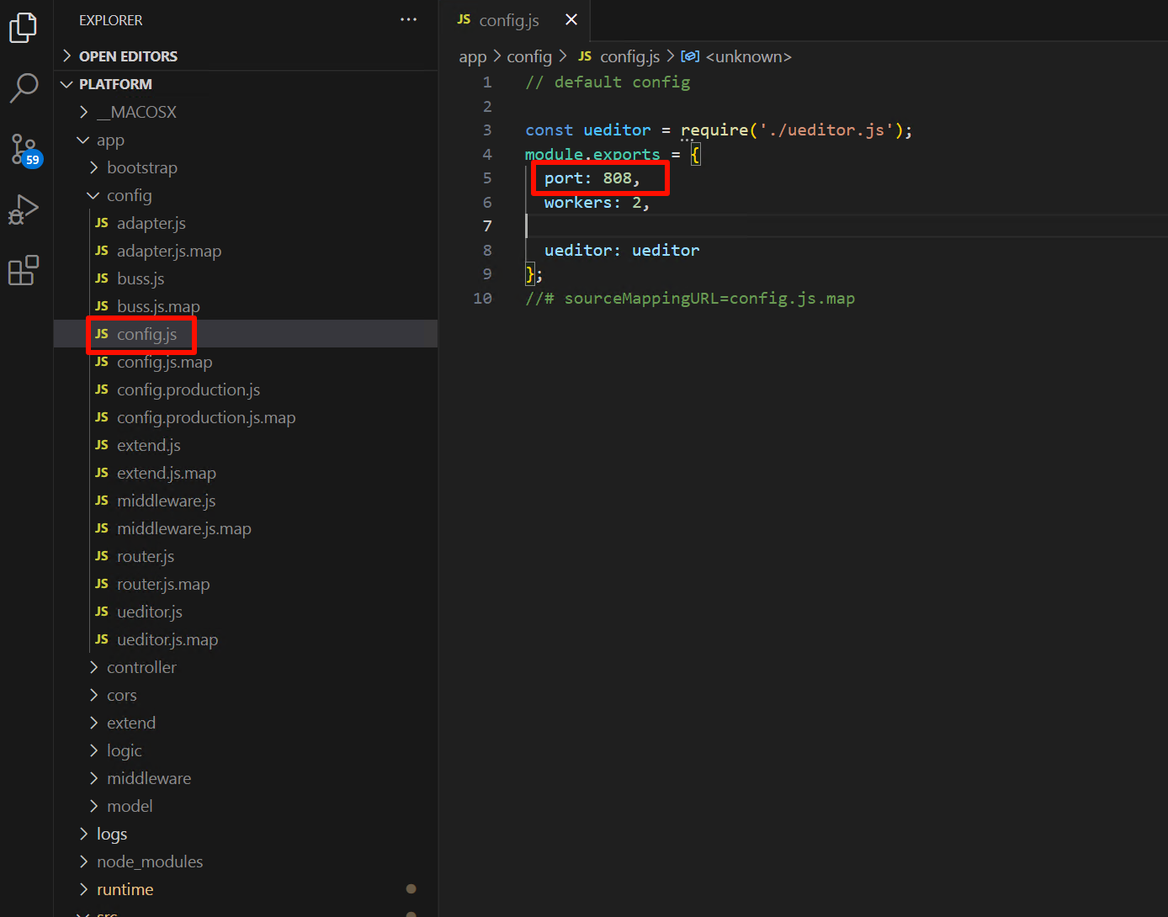Open buss.js file
Screen dimensions: 1168x917
[x=246, y=278]
